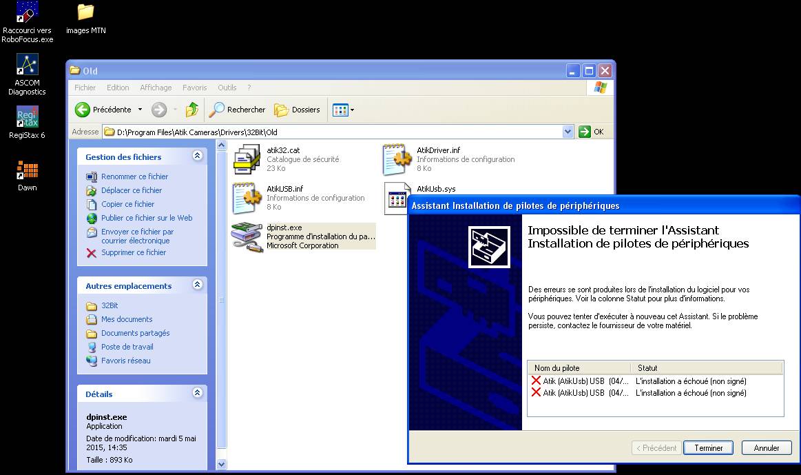Open the Affichage menu
The height and width of the screenshot is (475, 801).
156,88
